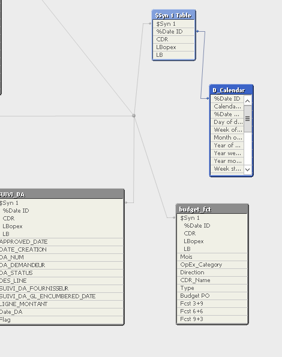Screen dimensions: 282x357
Task: Click SUIVI_DA_GL_ENCUMBERED_DATE field
Action: (62, 297)
